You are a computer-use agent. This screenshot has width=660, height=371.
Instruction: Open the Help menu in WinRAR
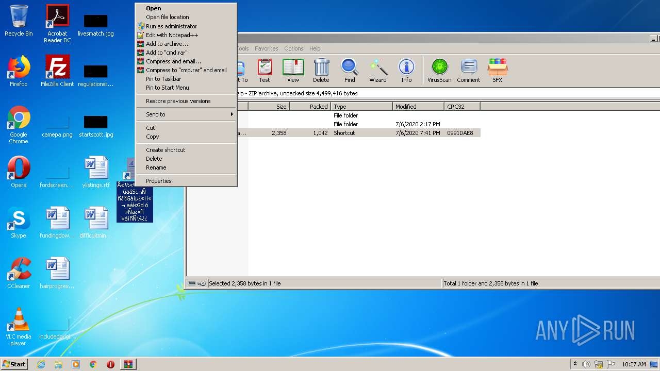315,48
